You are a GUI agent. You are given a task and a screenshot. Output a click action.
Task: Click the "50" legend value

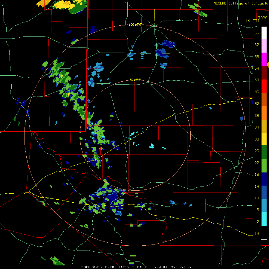(257, 80)
